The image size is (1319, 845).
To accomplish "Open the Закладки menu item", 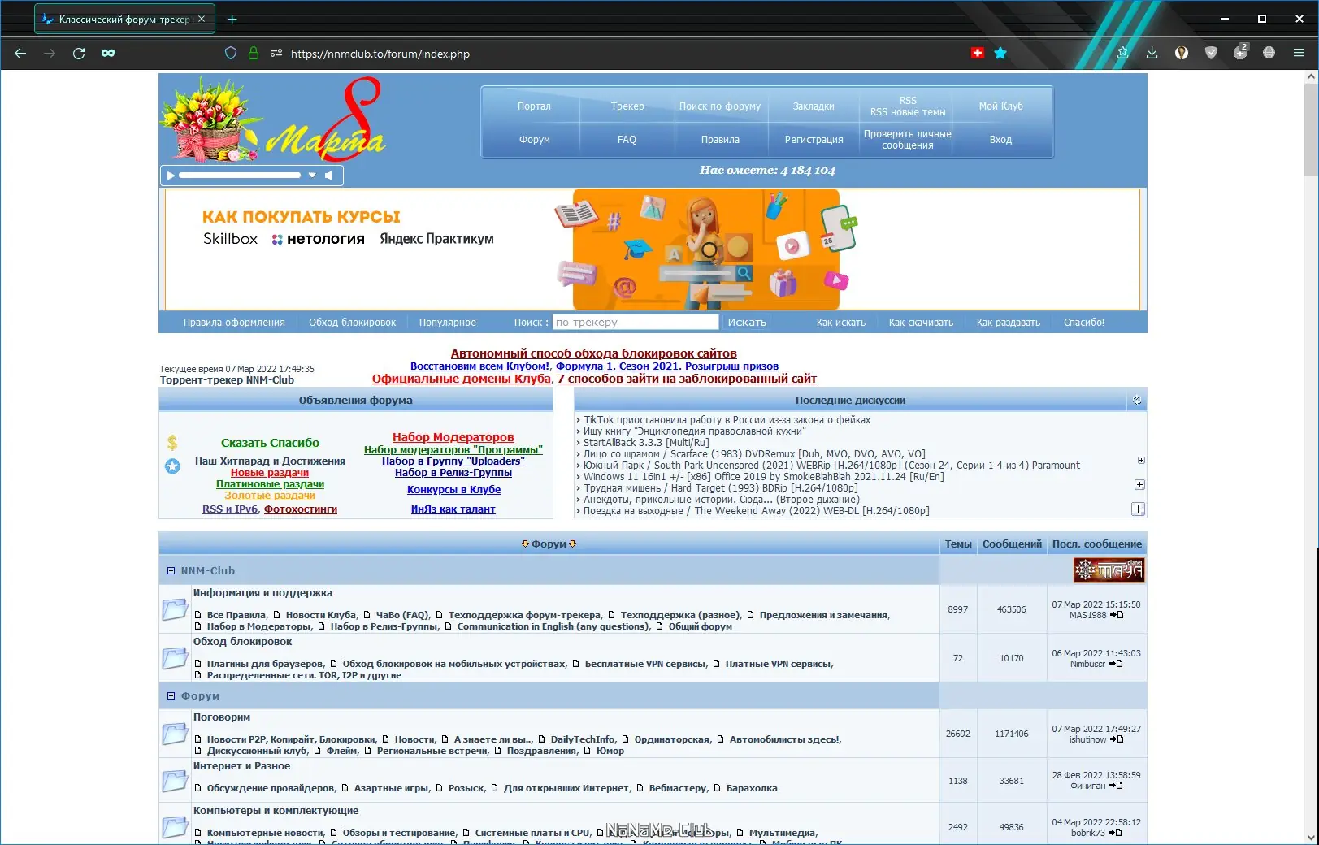I will [814, 106].
